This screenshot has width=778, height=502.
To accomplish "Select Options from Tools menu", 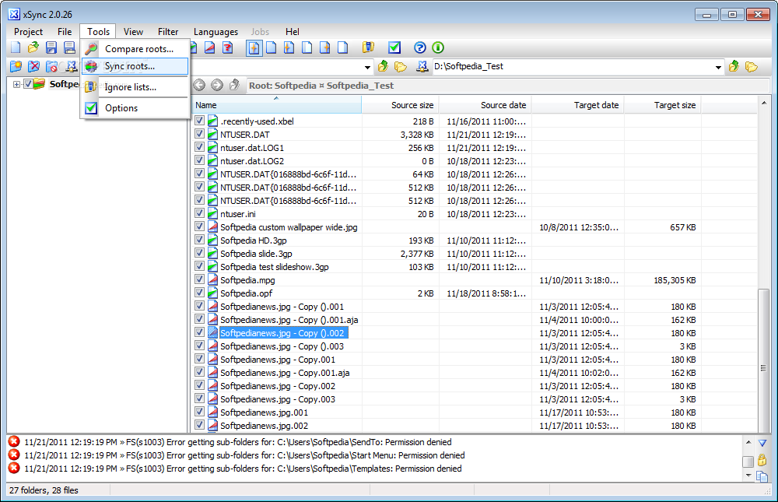I will (135, 107).
